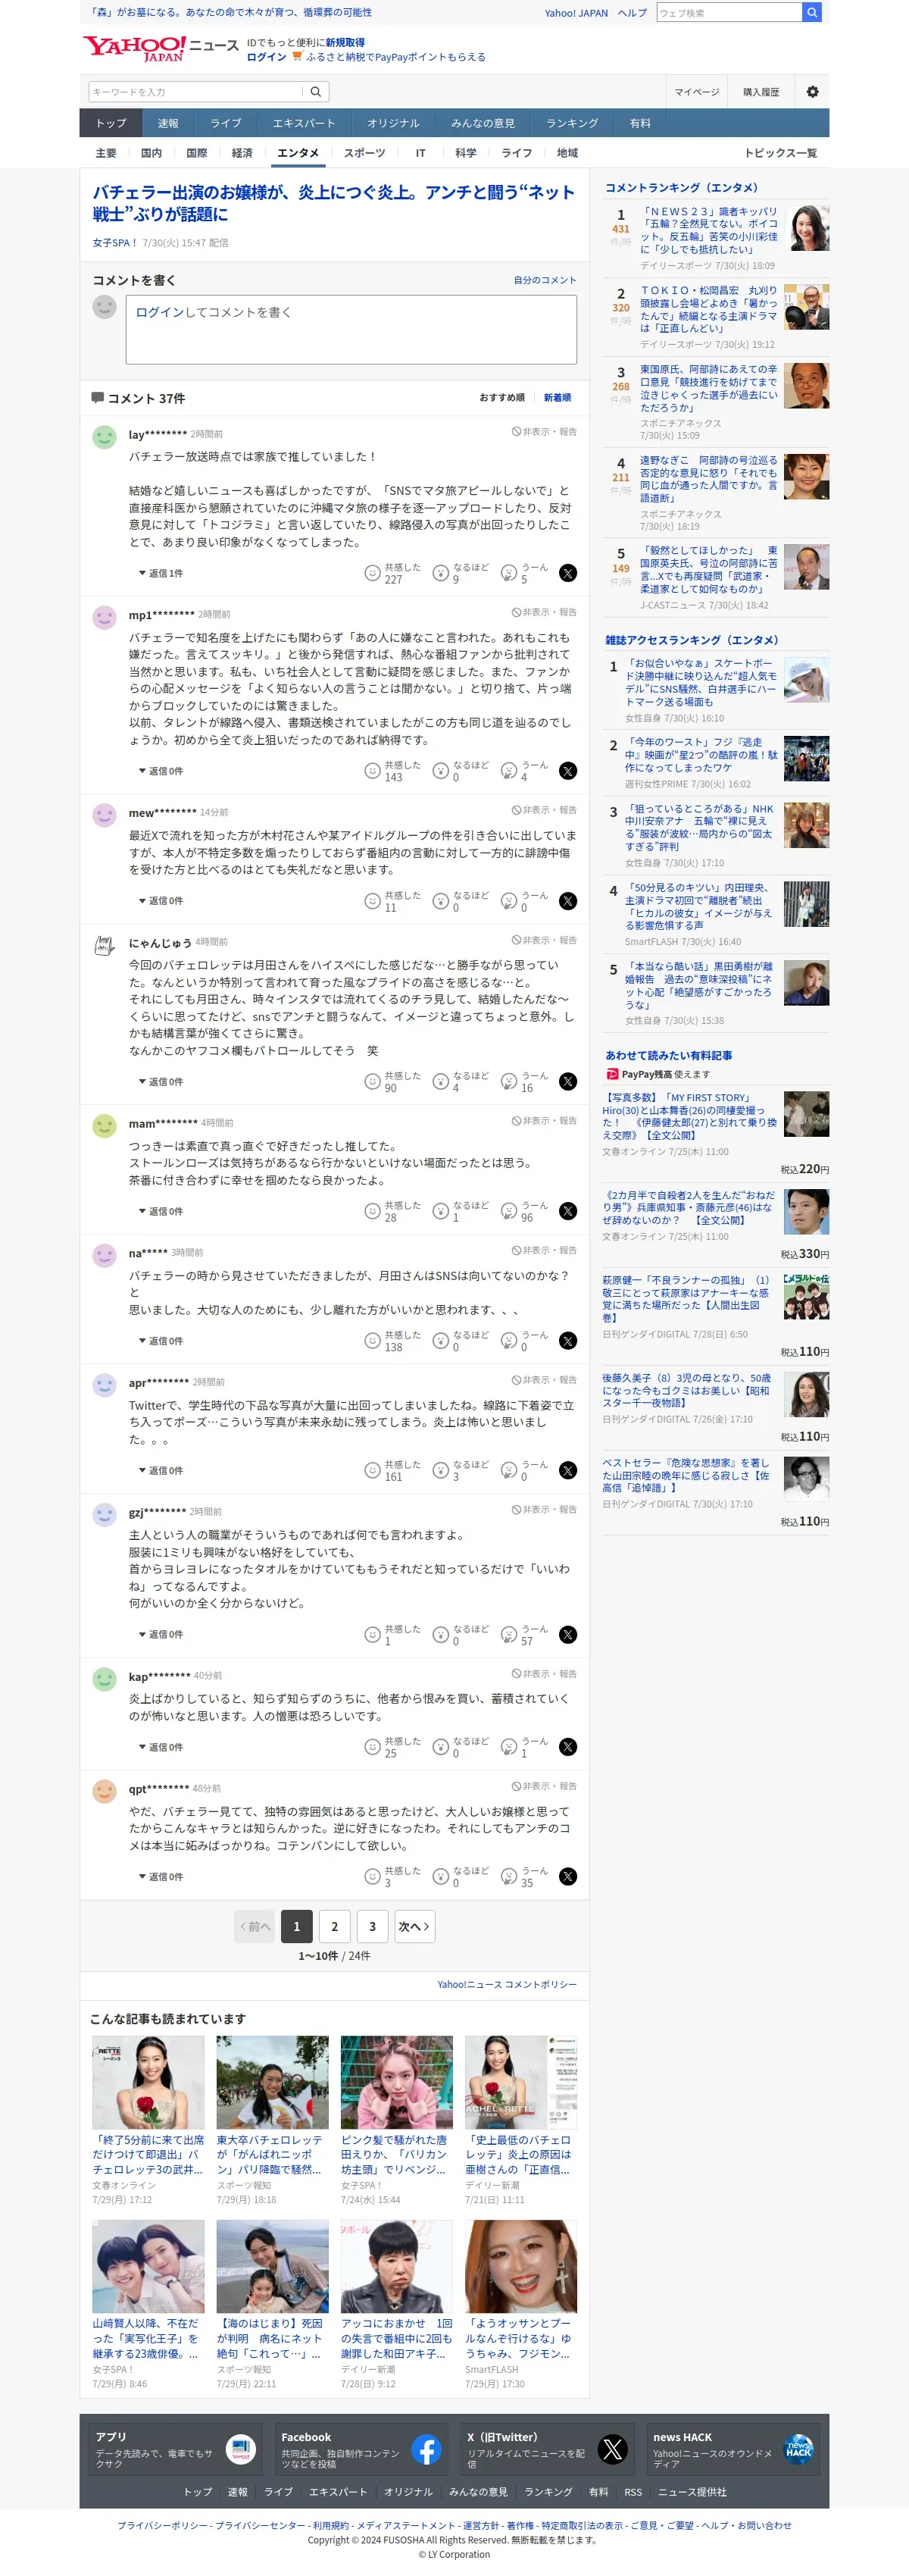This screenshot has width=909, height=2576.
Task: Select the スポーツ category
Action: pos(364,153)
